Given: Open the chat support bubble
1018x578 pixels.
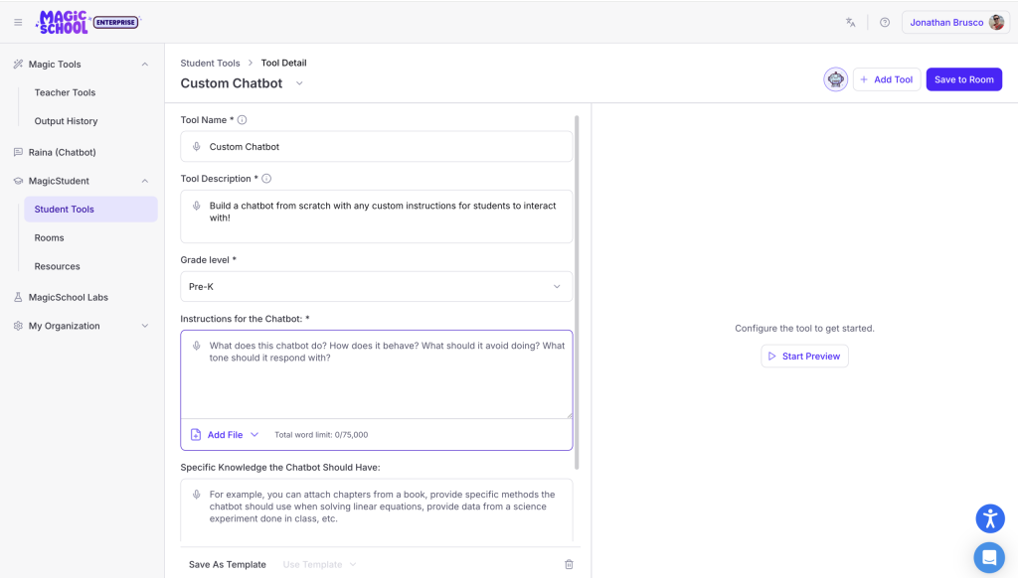Looking at the screenshot, I should click(x=989, y=557).
